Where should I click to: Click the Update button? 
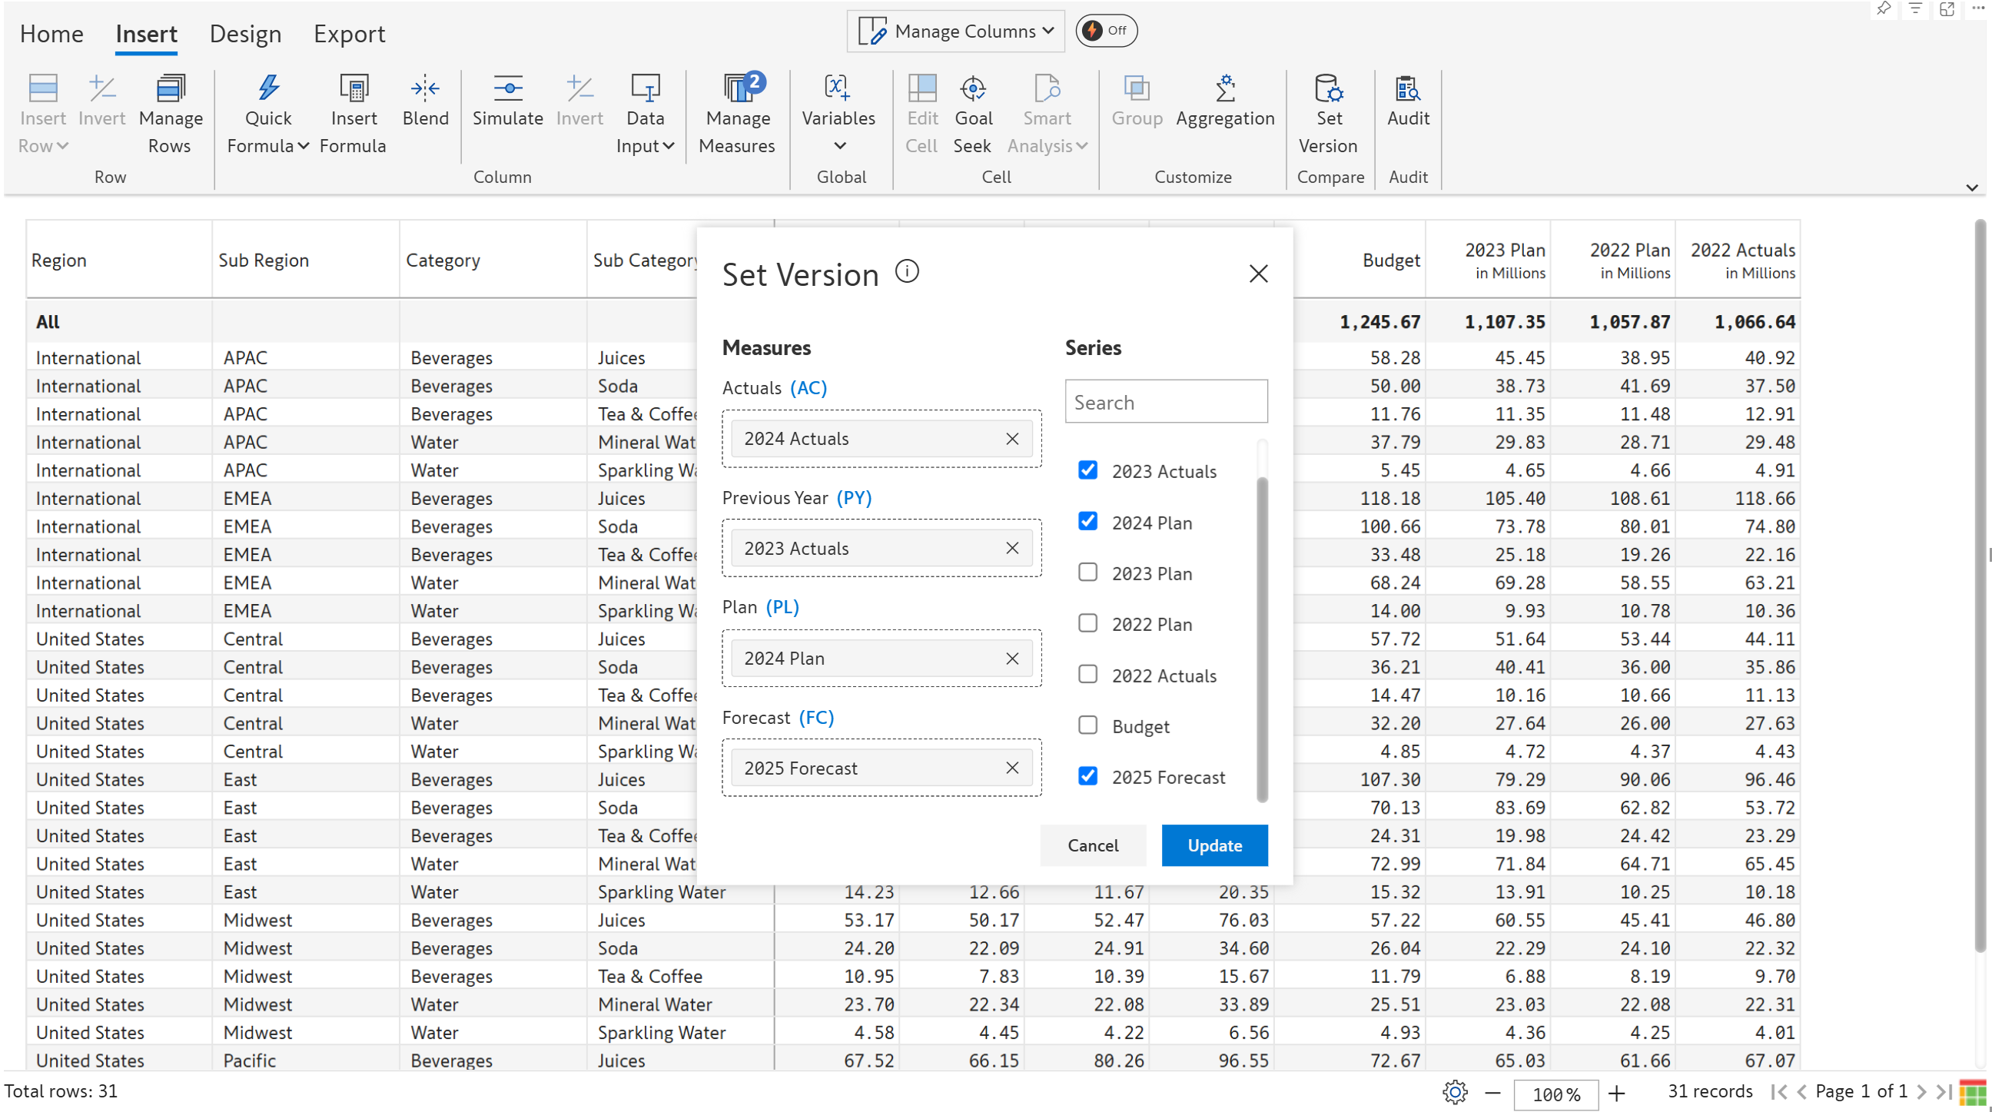[1214, 845]
